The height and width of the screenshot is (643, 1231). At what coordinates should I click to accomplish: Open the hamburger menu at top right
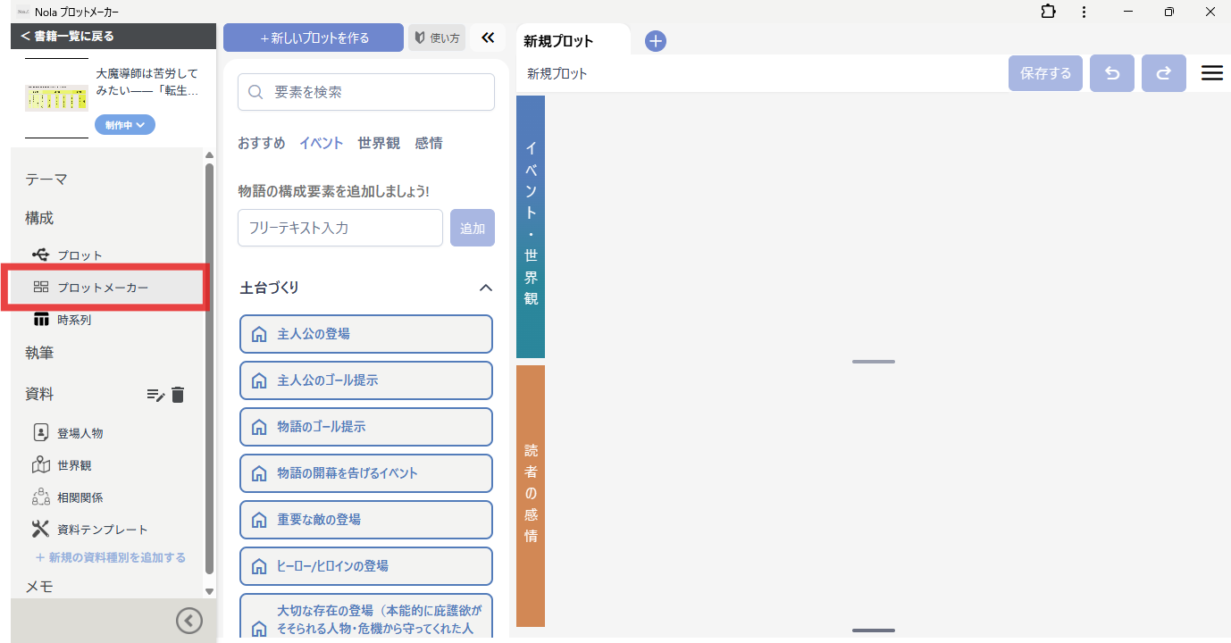(x=1211, y=73)
